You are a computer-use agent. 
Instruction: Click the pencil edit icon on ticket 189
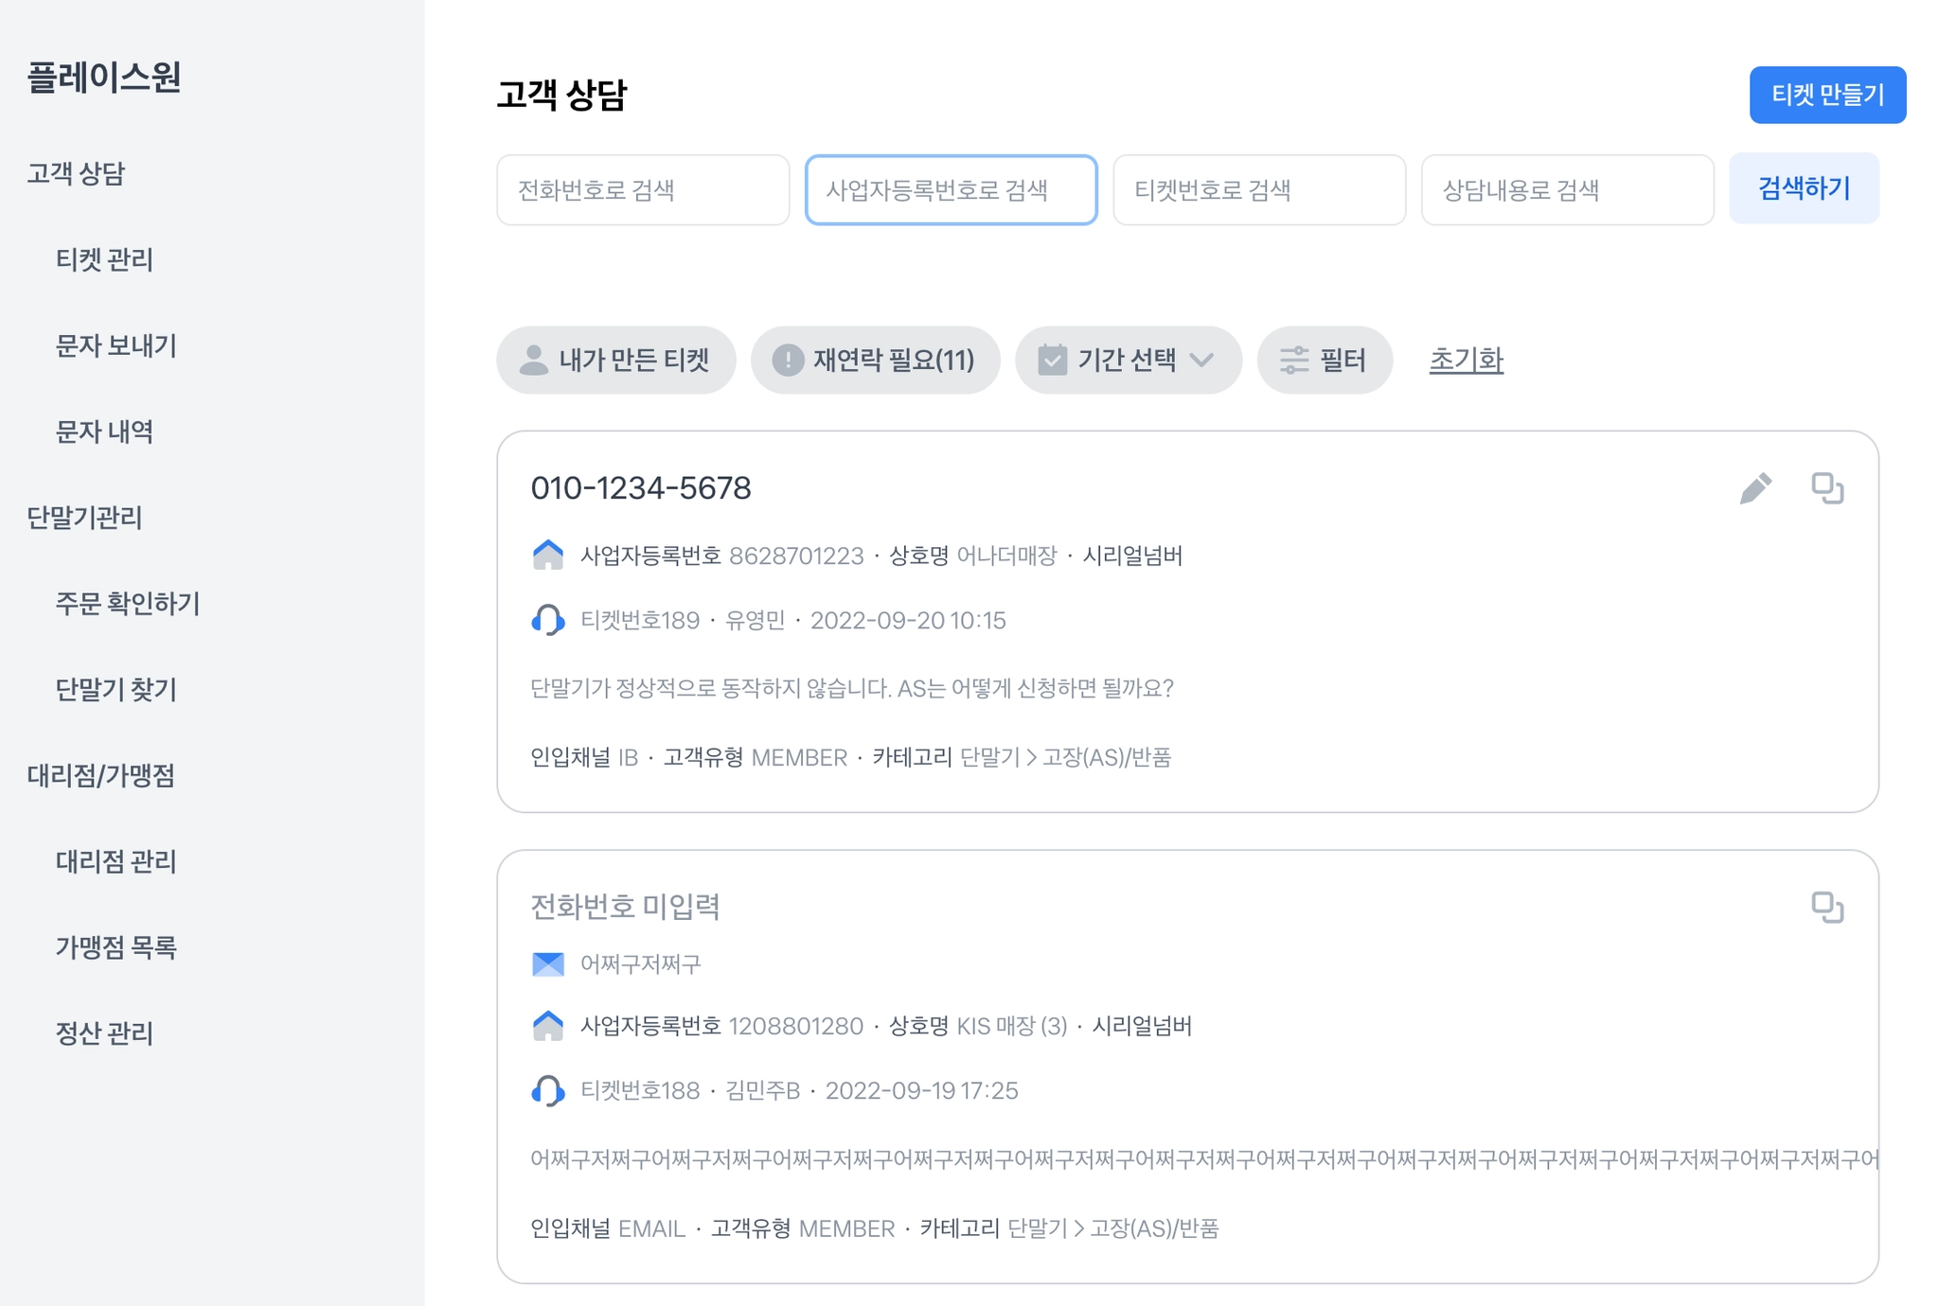(1755, 488)
